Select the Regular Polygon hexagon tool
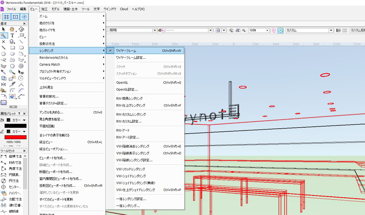365x215 pixels. (x=12, y=66)
